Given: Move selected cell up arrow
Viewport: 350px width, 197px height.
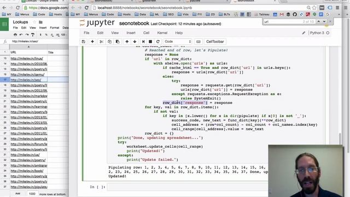Looking at the screenshot, I should 127,42.
